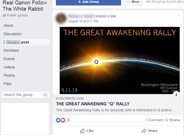Click the info icon on the link preview

point(176,95)
